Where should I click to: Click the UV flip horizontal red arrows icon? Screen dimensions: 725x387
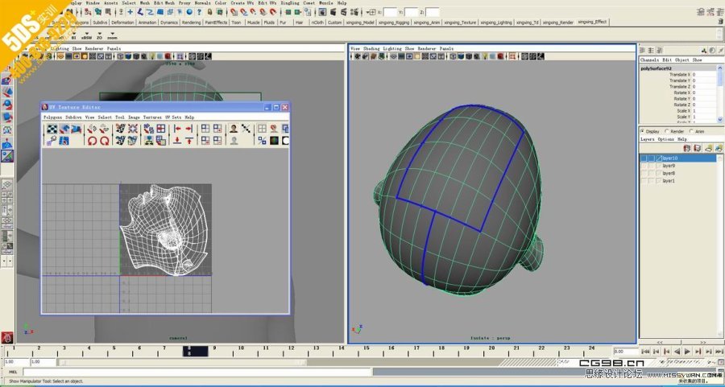pos(177,129)
